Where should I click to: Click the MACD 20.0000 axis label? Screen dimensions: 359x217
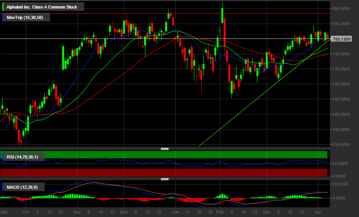pyautogui.click(x=340, y=184)
